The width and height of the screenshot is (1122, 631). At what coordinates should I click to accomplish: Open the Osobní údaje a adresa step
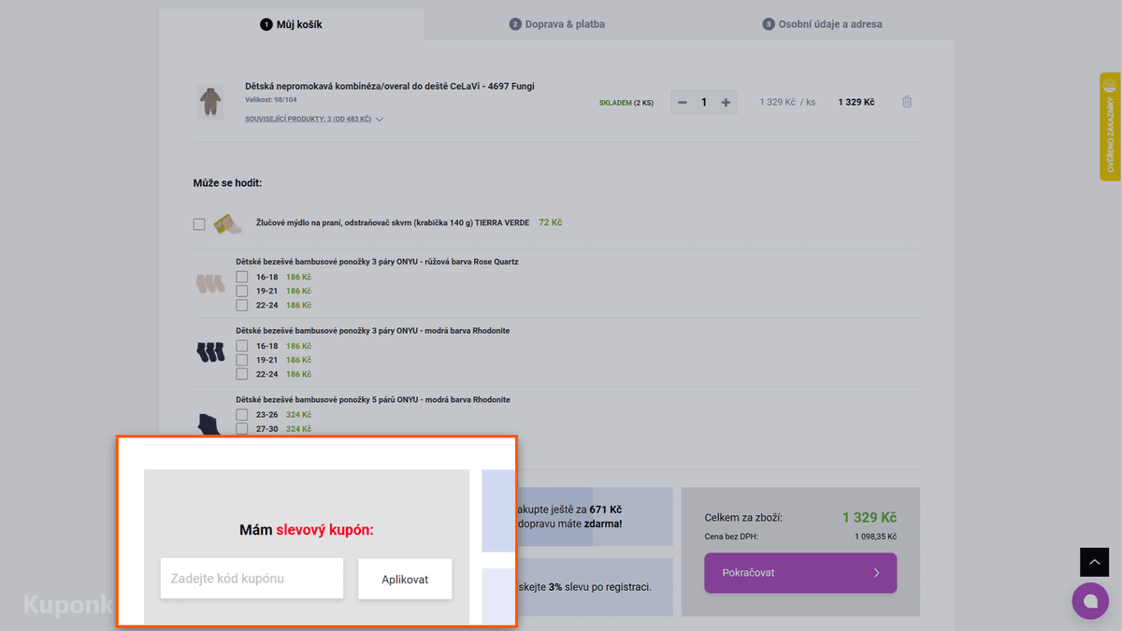click(823, 24)
